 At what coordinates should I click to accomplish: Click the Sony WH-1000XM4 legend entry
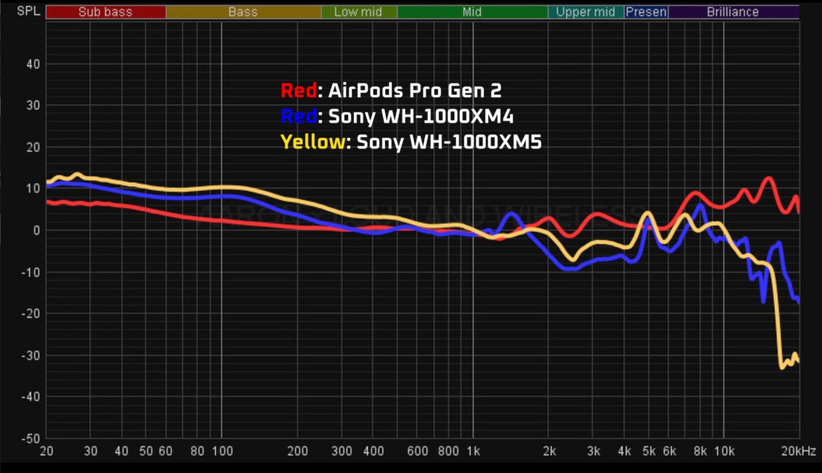pyautogui.click(x=397, y=116)
